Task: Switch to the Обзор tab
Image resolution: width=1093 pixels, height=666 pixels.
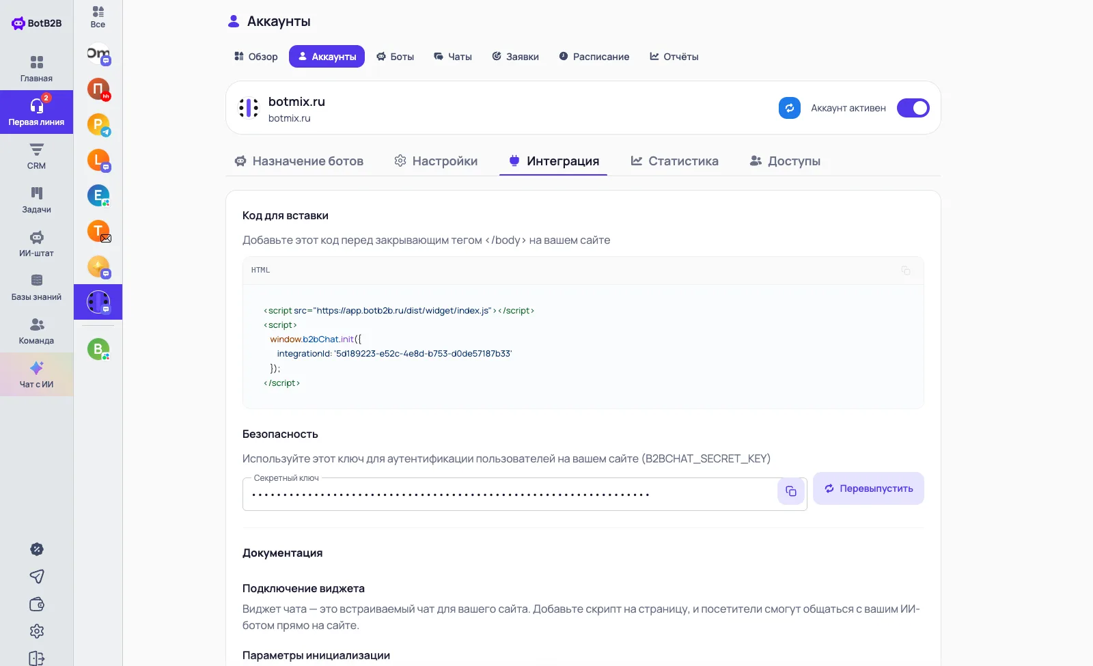Action: point(256,57)
